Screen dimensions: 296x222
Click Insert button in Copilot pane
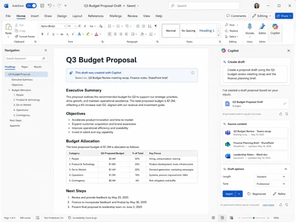pos(229,194)
